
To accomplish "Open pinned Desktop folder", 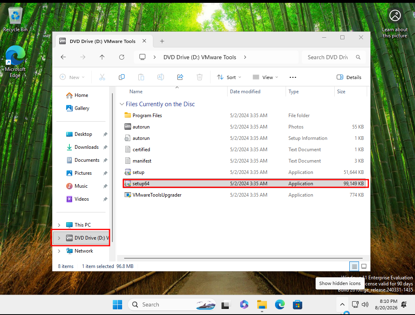I will [x=83, y=134].
